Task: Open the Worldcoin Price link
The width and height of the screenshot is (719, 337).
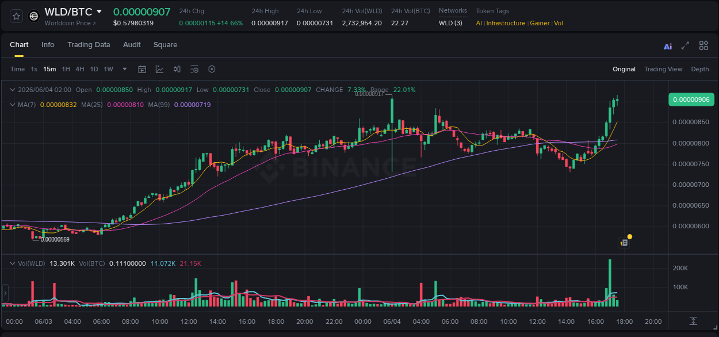Action: pyautogui.click(x=70, y=23)
